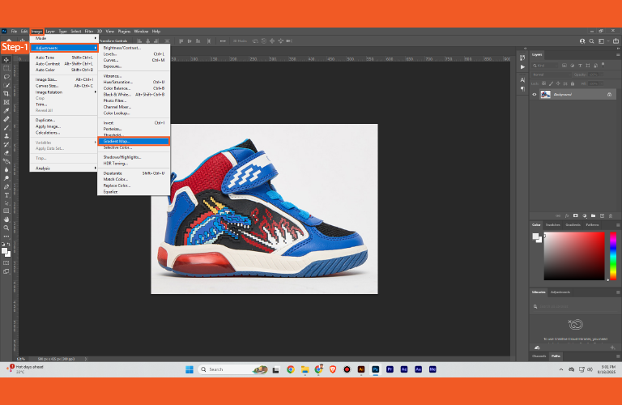Select the Horizontal Type tool
The height and width of the screenshot is (405, 622).
click(6, 195)
